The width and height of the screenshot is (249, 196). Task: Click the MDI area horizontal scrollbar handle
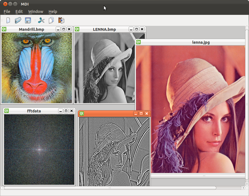coord(110,188)
